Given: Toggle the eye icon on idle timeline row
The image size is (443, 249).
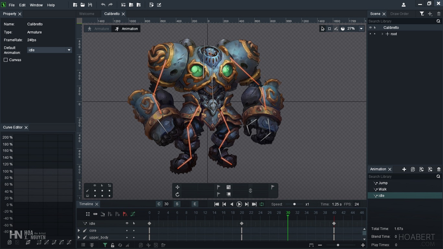Looking at the screenshot, I should [127, 223].
